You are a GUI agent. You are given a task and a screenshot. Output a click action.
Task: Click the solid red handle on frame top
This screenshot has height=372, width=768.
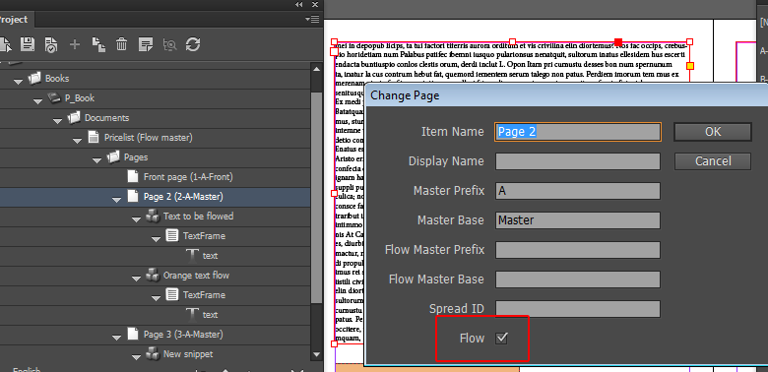(x=618, y=41)
